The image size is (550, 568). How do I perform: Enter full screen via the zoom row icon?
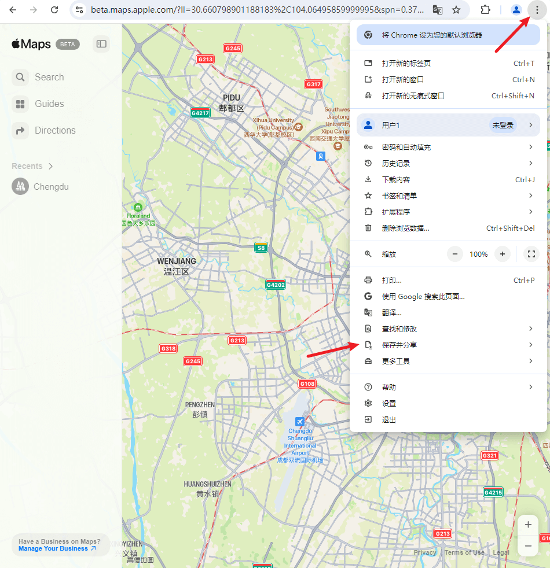click(531, 253)
